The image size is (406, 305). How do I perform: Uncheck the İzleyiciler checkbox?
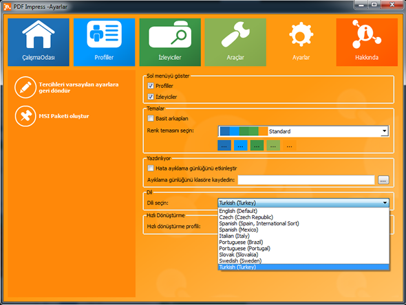coord(151,97)
